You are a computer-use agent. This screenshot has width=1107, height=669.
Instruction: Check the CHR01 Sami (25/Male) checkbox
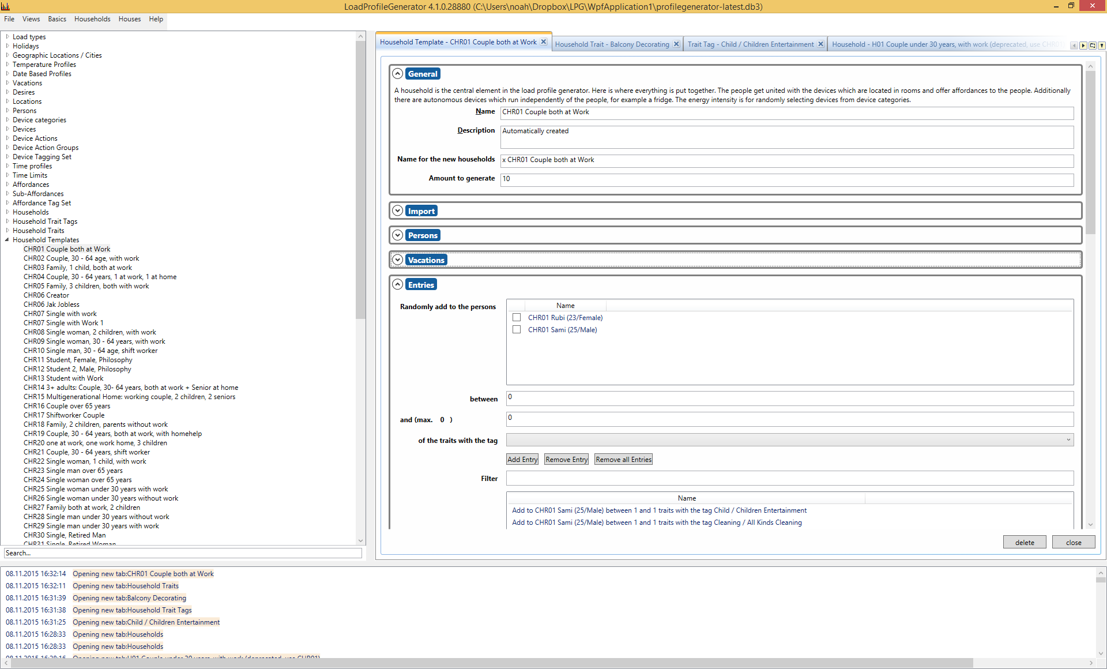point(517,330)
